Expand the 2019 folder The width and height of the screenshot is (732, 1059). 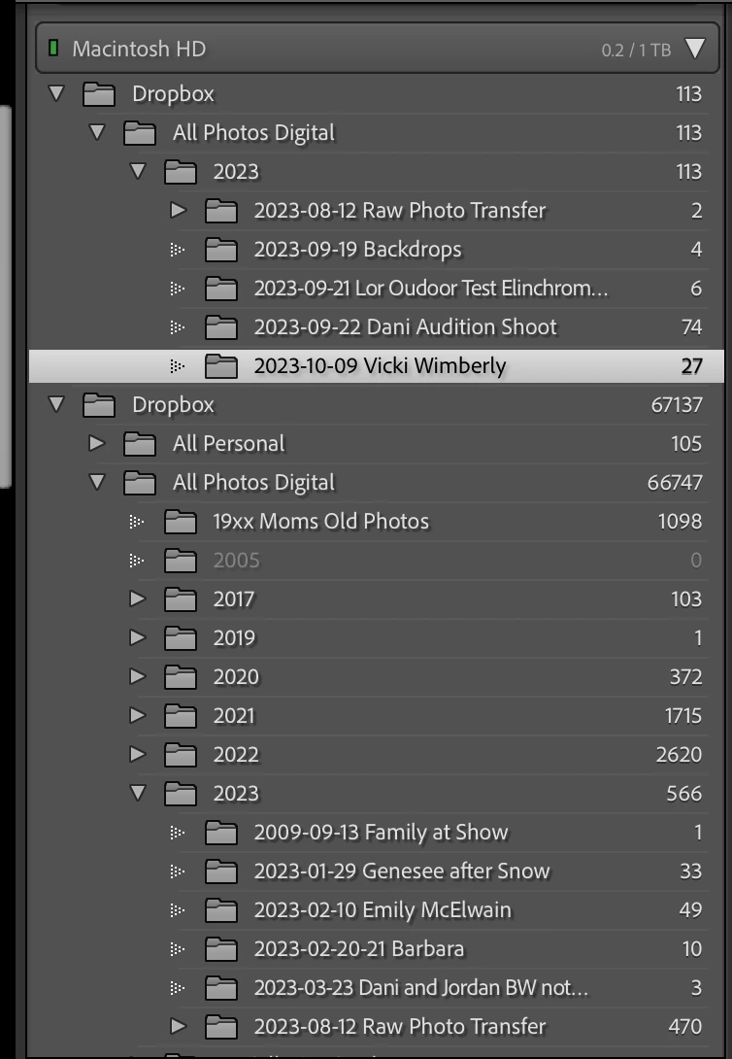[138, 637]
